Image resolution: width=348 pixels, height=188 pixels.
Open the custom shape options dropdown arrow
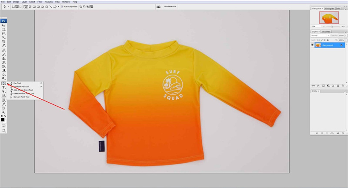[58, 6]
